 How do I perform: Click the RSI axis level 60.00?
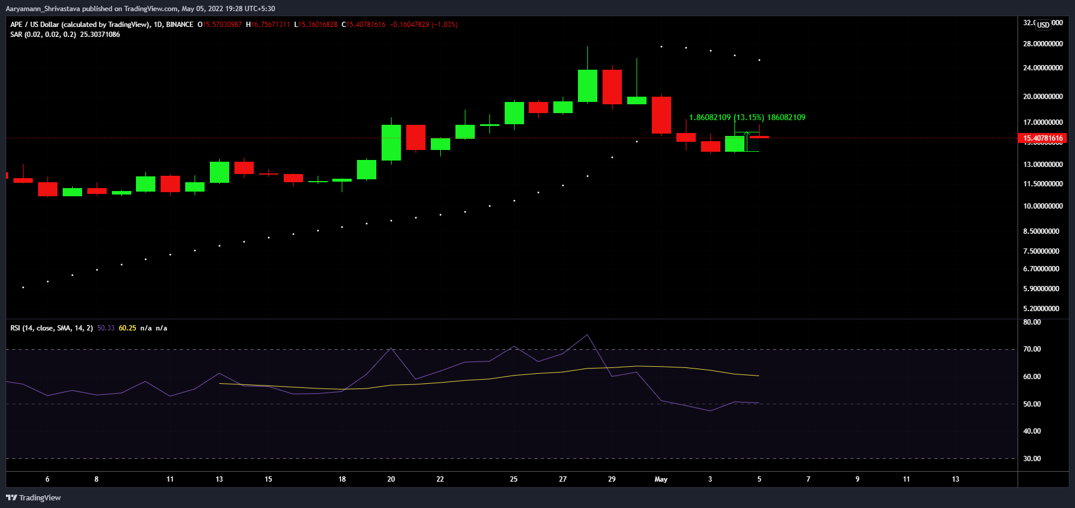(x=1032, y=377)
